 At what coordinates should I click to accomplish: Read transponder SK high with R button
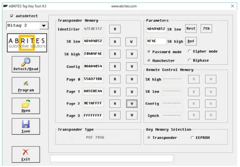pyautogui.click(x=115, y=54)
